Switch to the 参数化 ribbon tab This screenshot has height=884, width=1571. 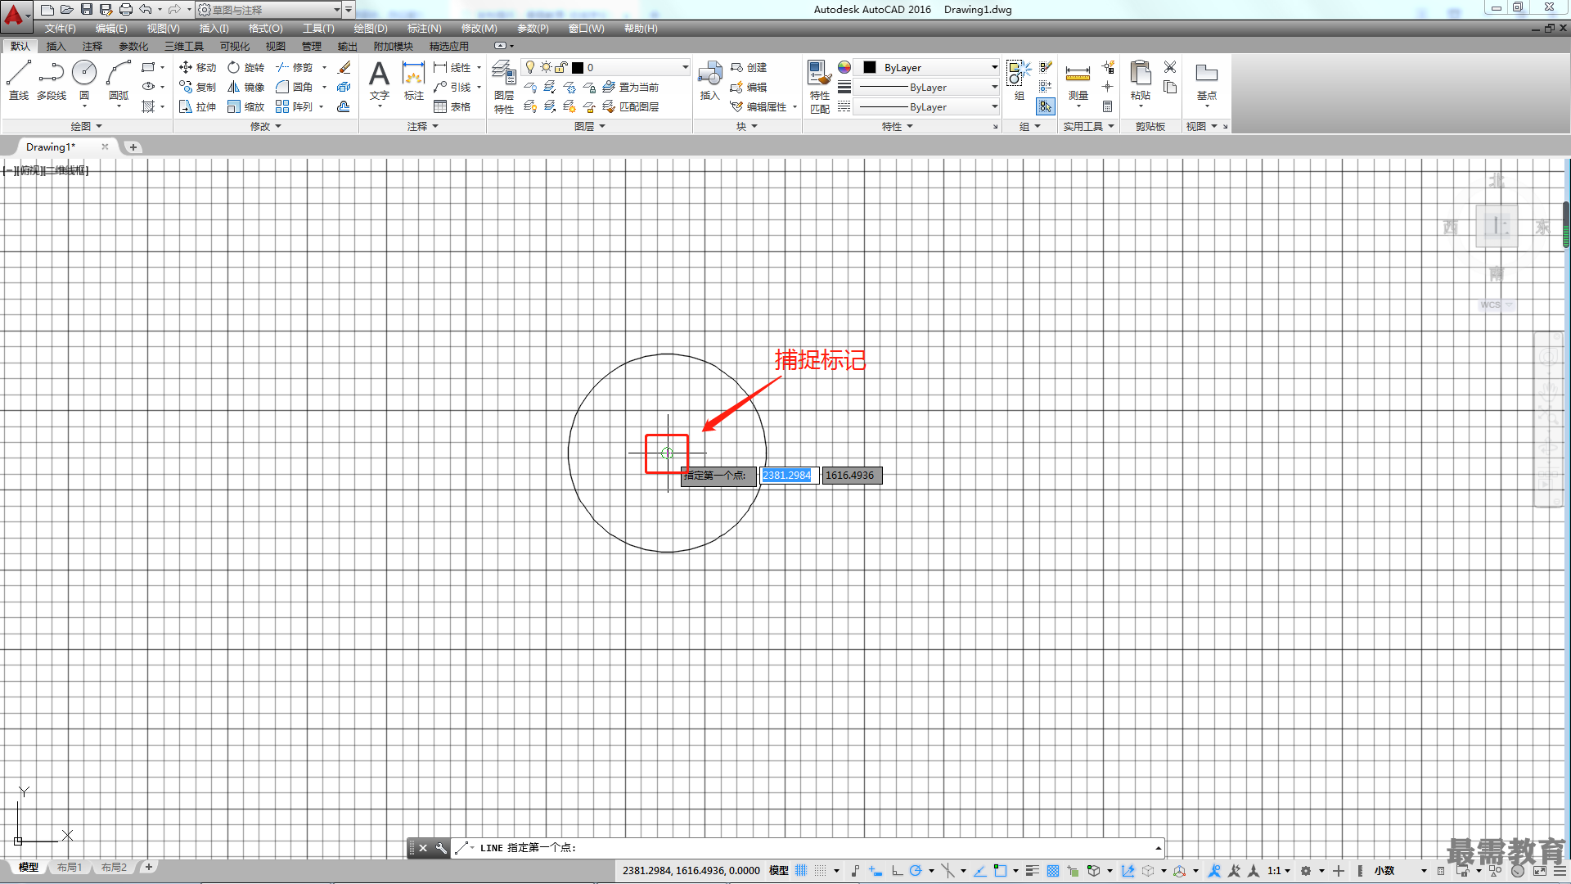tap(133, 46)
